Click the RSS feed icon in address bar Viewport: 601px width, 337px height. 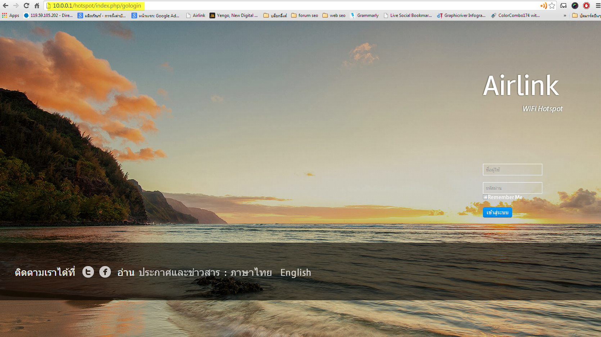[x=543, y=5]
